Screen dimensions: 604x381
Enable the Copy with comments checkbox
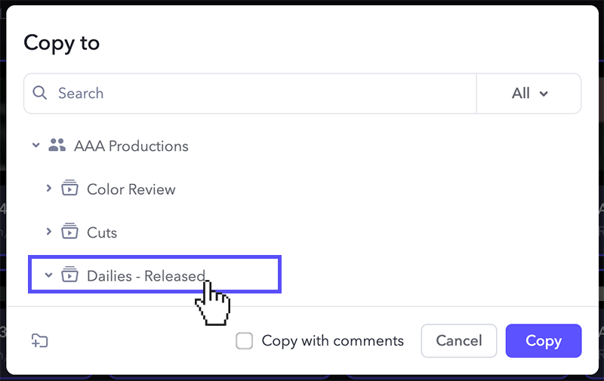pos(244,341)
